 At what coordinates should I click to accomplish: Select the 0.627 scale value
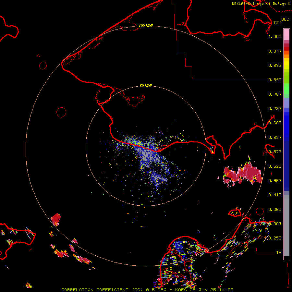(x=275, y=138)
